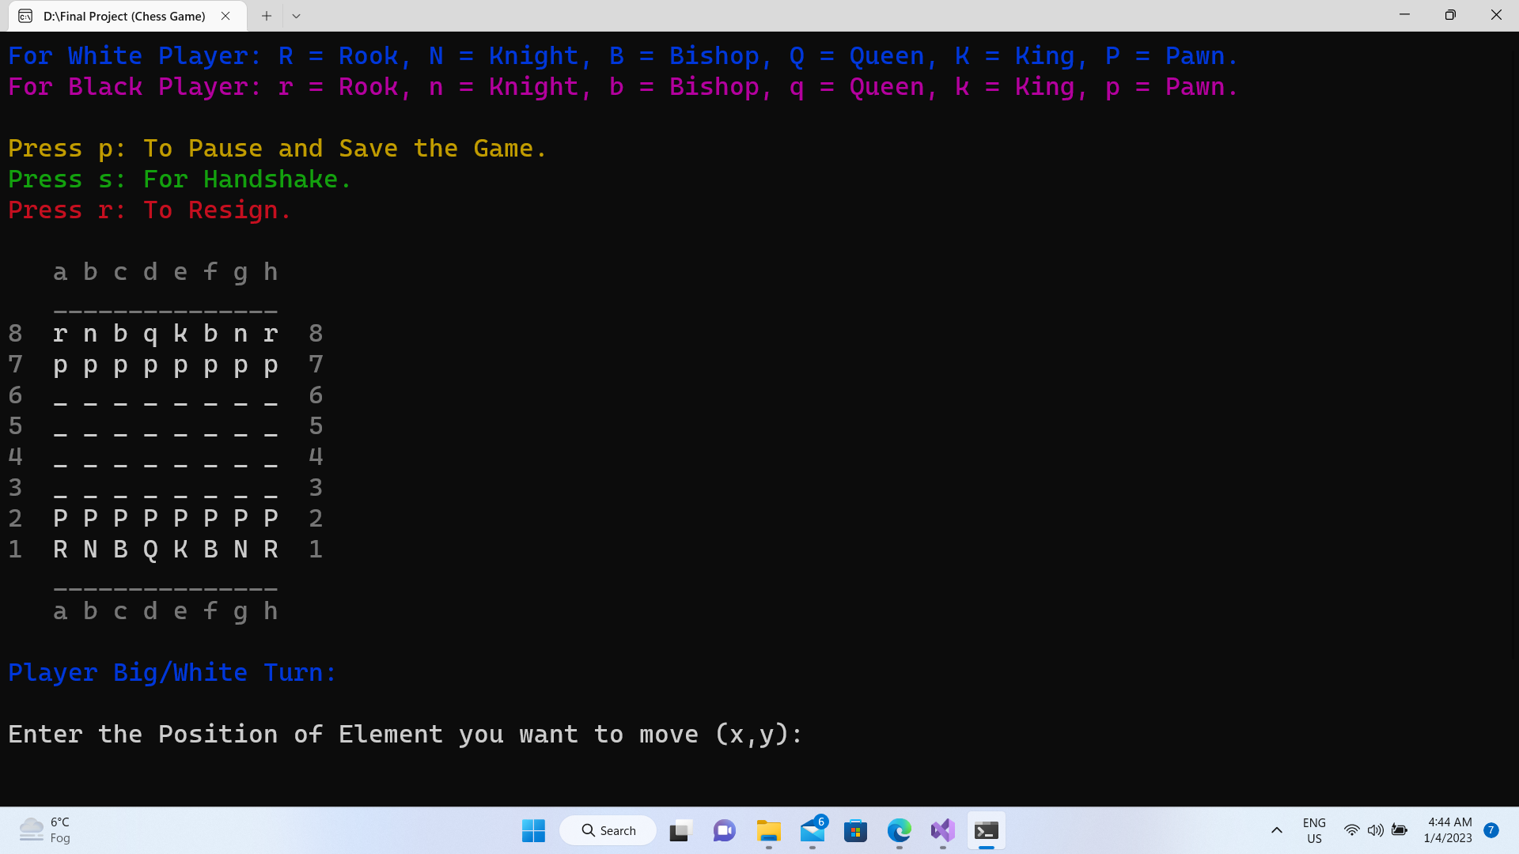Click the taskbar Search box
The height and width of the screenshot is (854, 1519).
(608, 830)
